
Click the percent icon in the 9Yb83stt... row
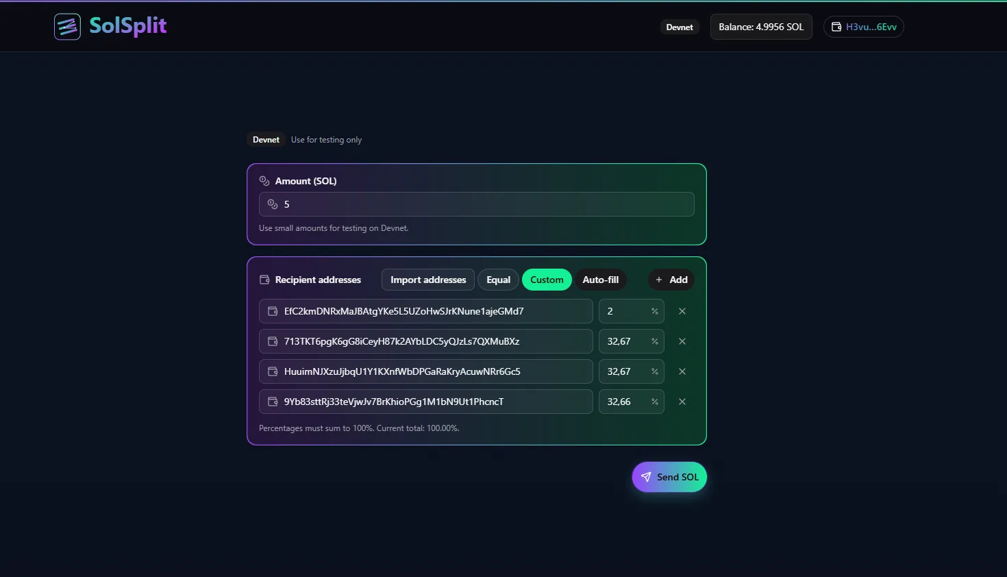click(655, 402)
